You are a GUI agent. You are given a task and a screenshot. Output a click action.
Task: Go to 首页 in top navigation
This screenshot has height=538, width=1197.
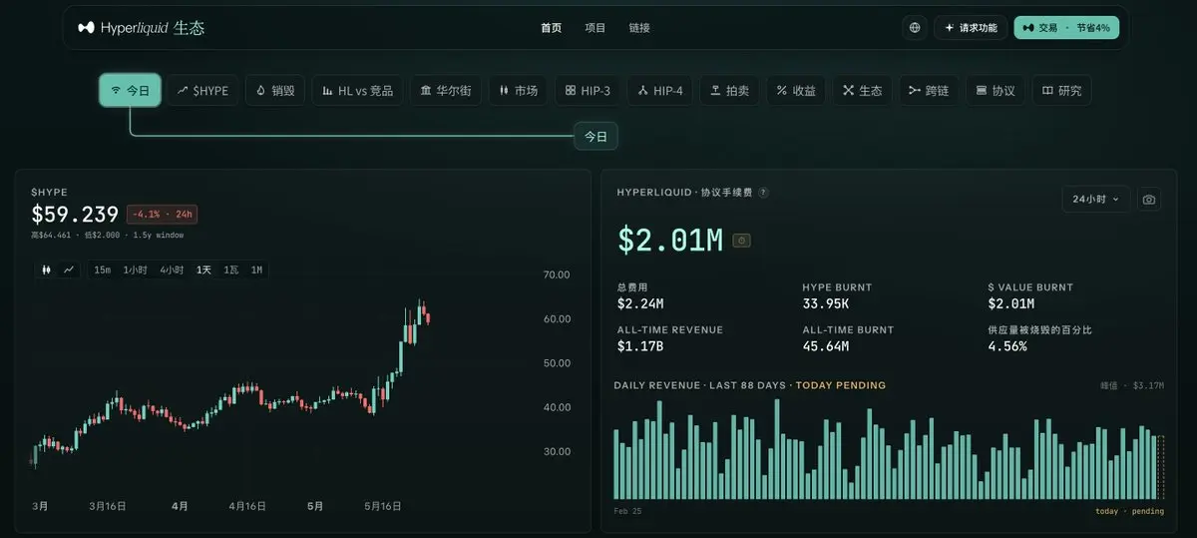[x=551, y=28]
